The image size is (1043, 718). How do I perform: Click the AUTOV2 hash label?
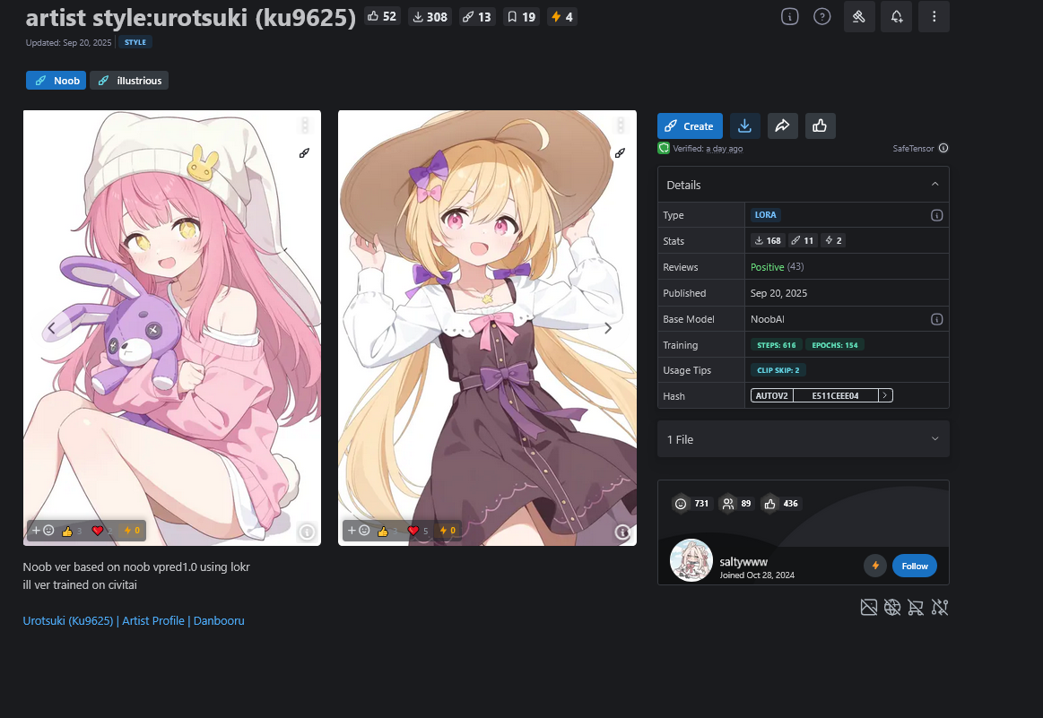tap(771, 395)
